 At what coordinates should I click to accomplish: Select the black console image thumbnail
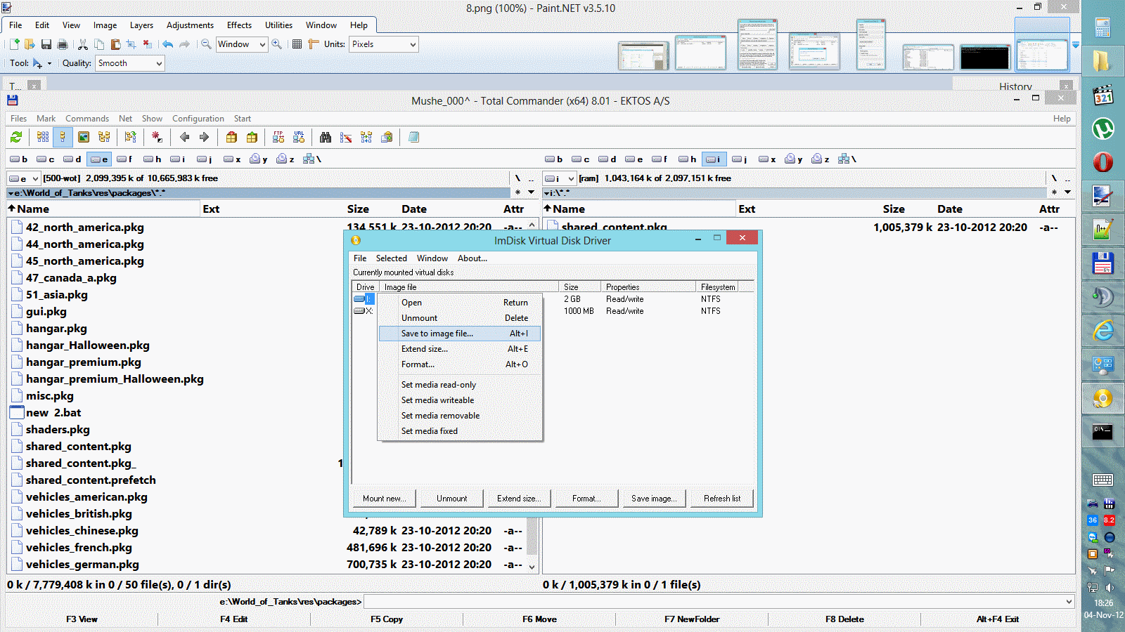[984, 57]
